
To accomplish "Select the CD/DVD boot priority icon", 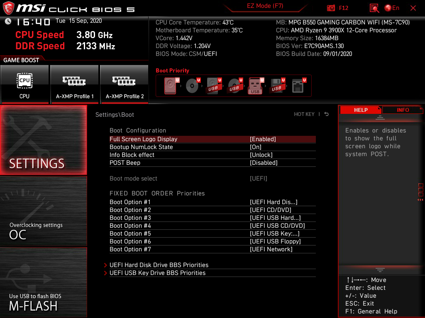I will point(193,86).
